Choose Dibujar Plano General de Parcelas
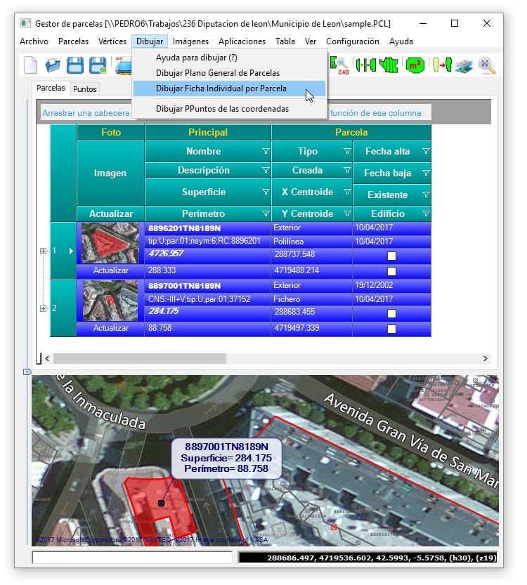The height and width of the screenshot is (585, 527). click(x=229, y=73)
